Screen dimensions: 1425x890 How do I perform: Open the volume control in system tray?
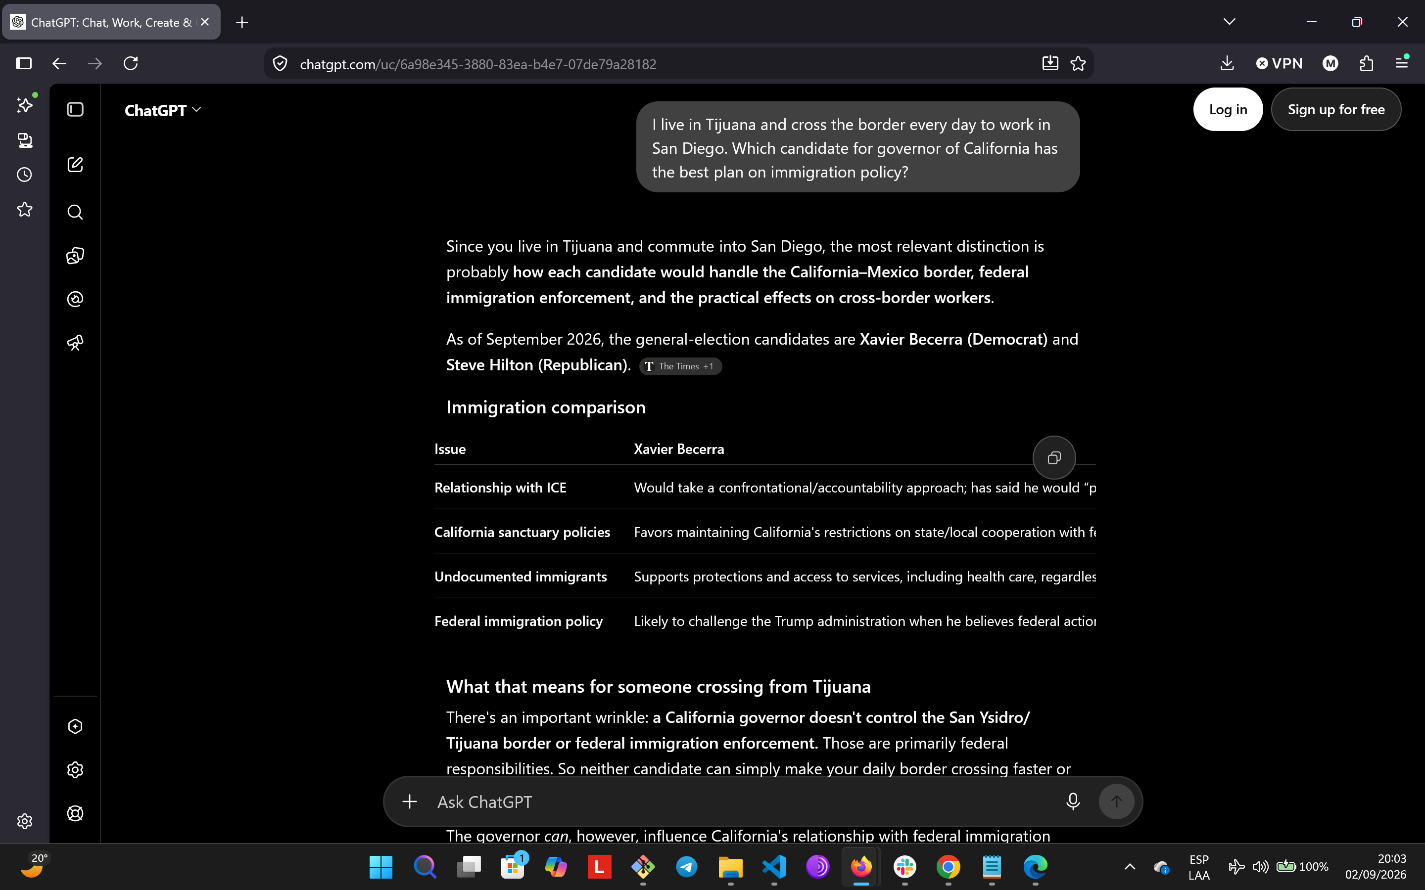tap(1260, 866)
